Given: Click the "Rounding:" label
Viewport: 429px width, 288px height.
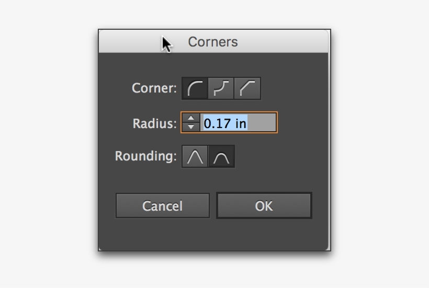Looking at the screenshot, I should (146, 156).
